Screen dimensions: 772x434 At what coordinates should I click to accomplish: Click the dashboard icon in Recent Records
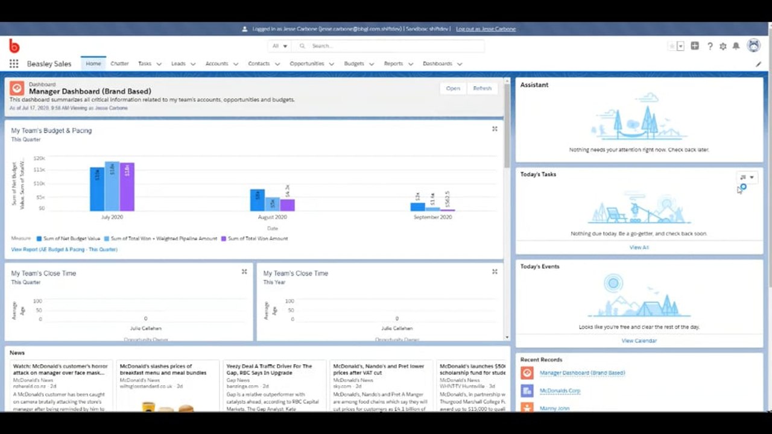pos(527,373)
